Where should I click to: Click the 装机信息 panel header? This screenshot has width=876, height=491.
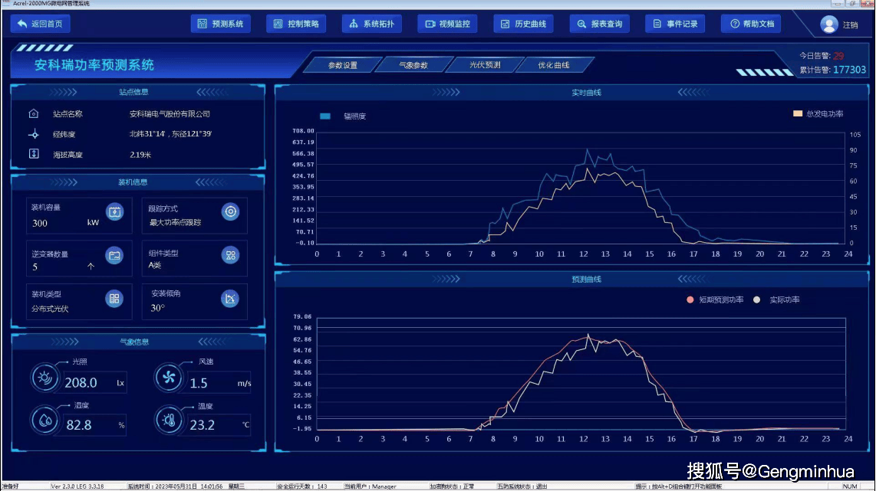[x=133, y=182]
